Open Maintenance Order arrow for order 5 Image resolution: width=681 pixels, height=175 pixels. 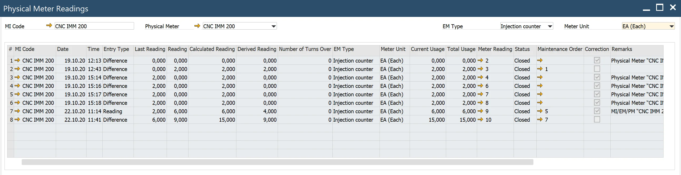540,111
